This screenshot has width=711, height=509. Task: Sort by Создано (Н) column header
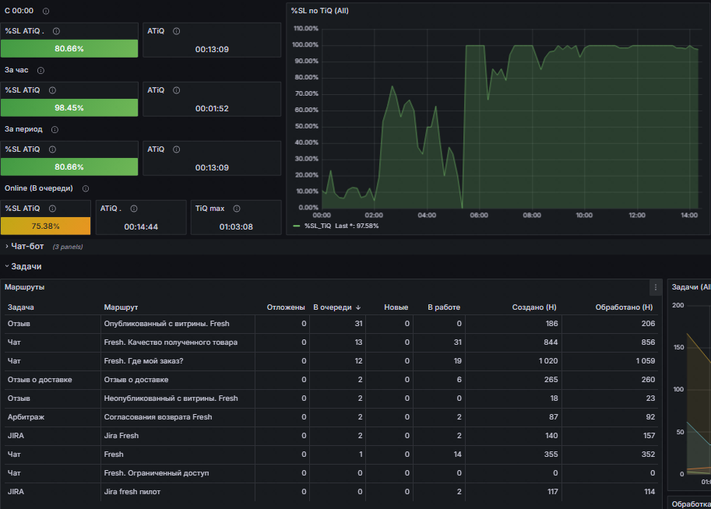coord(534,307)
